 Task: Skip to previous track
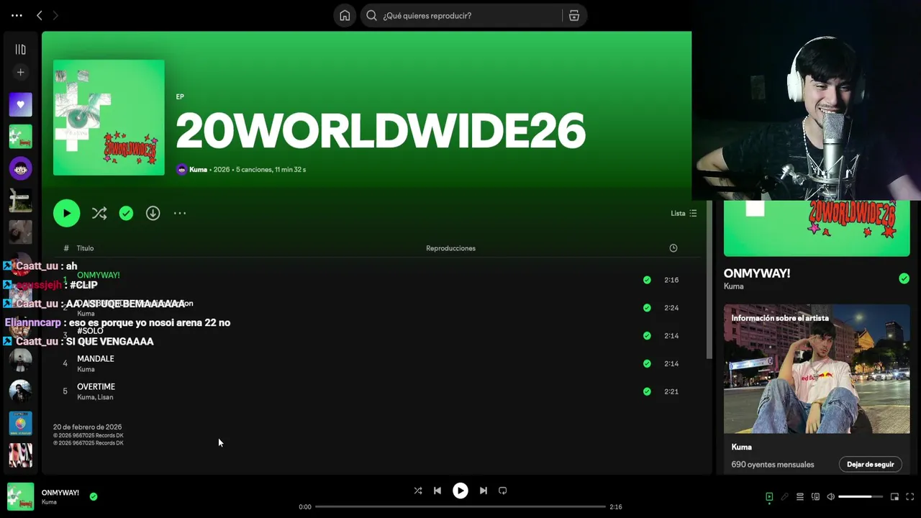pyautogui.click(x=437, y=491)
